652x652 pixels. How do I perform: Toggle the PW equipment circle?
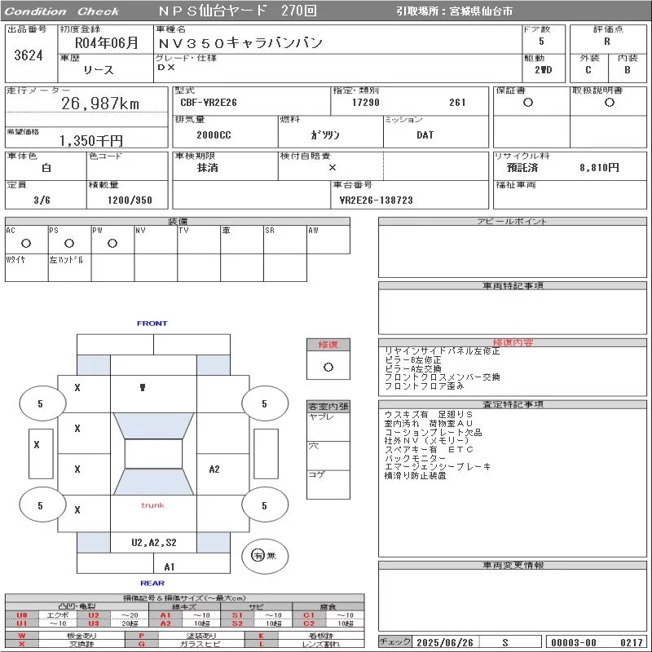[112, 243]
